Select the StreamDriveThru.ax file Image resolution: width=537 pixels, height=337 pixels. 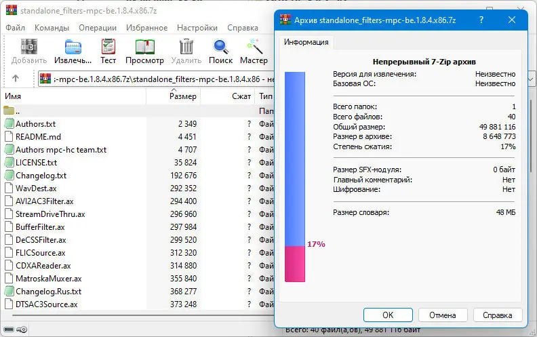pos(50,214)
